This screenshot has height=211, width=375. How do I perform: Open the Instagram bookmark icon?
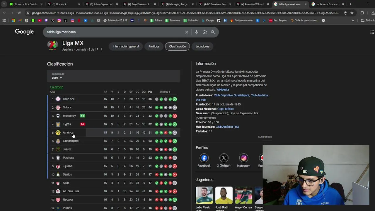tap(59, 21)
